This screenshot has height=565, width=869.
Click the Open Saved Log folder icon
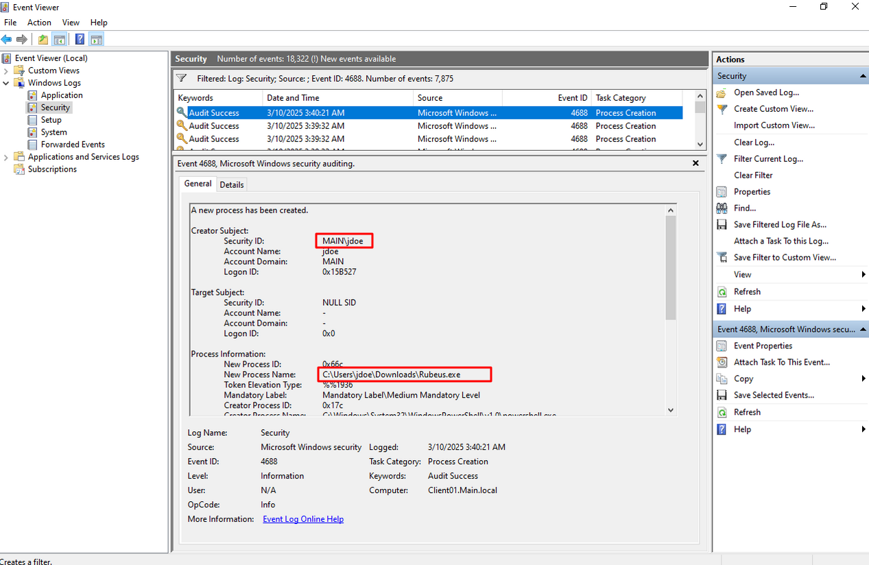(722, 93)
